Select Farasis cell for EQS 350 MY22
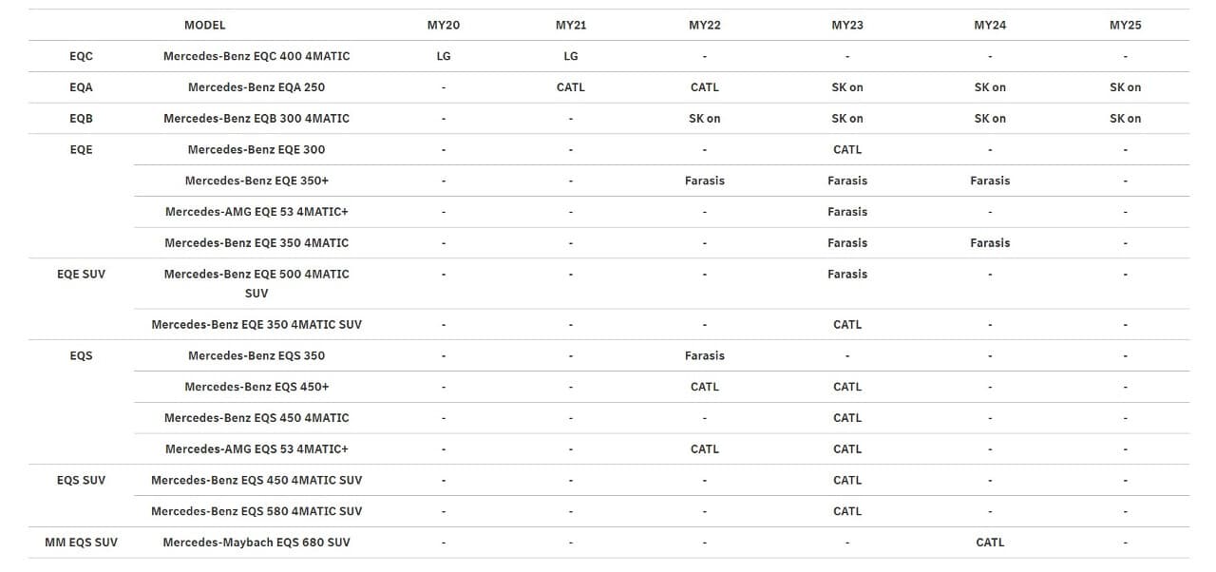1216x572 pixels. tap(705, 355)
